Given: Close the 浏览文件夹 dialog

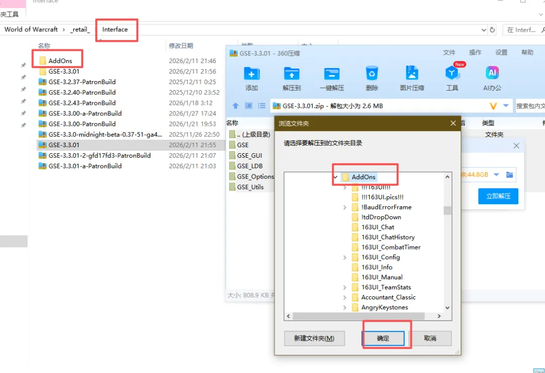Looking at the screenshot, I should [x=453, y=123].
